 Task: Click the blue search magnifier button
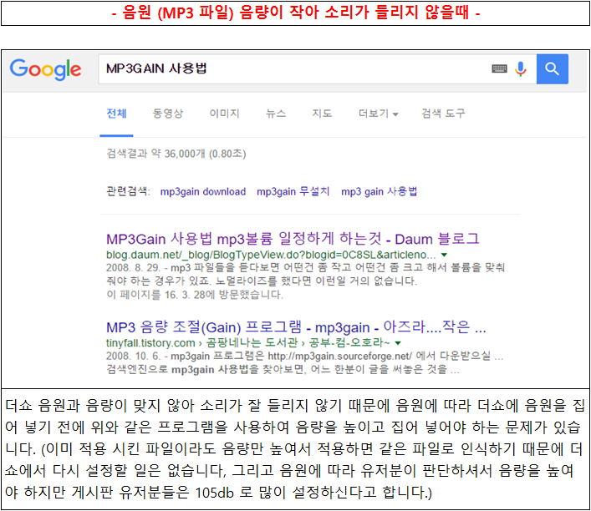click(x=553, y=69)
